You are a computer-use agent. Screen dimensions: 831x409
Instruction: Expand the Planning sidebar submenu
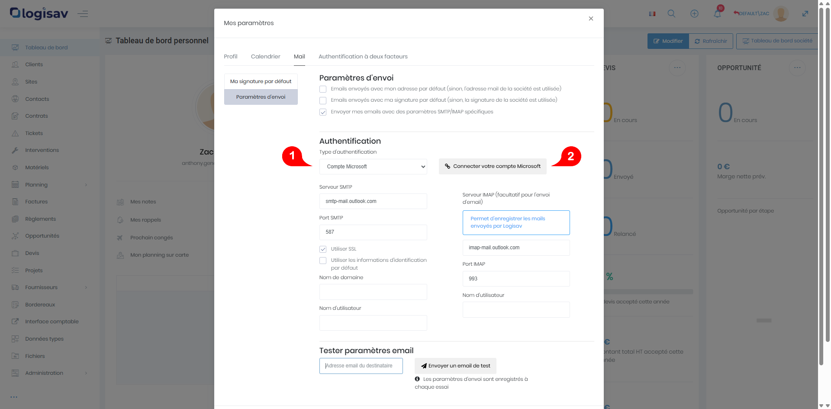pyautogui.click(x=86, y=185)
